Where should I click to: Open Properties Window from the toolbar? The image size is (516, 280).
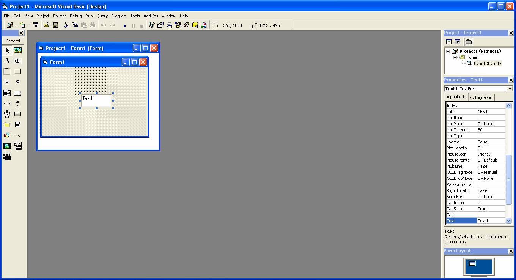160,25
